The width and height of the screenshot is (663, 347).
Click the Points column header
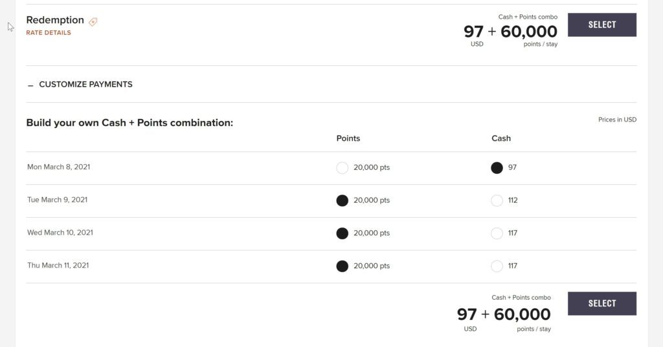(348, 138)
